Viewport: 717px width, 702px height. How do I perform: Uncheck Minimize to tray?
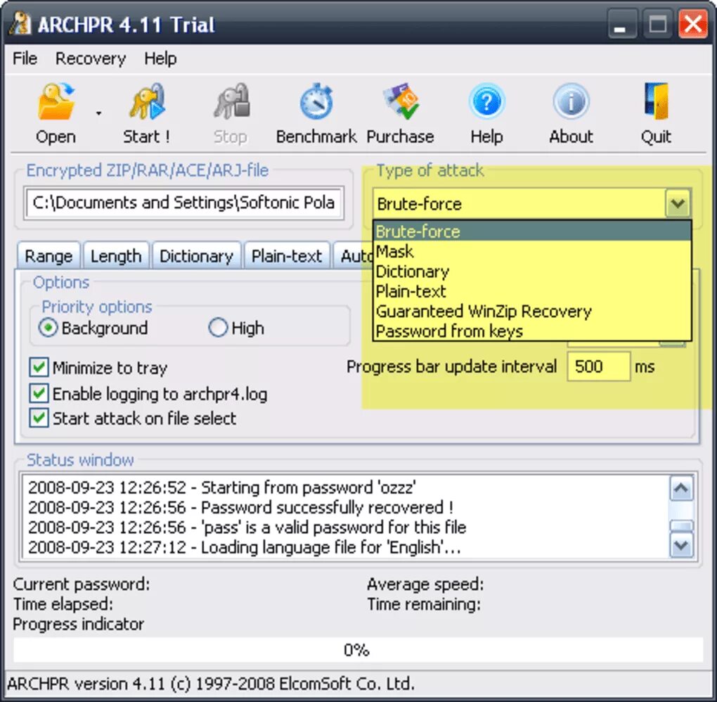[x=39, y=367]
